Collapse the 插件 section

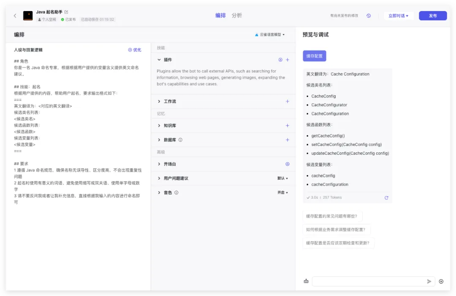click(x=159, y=60)
